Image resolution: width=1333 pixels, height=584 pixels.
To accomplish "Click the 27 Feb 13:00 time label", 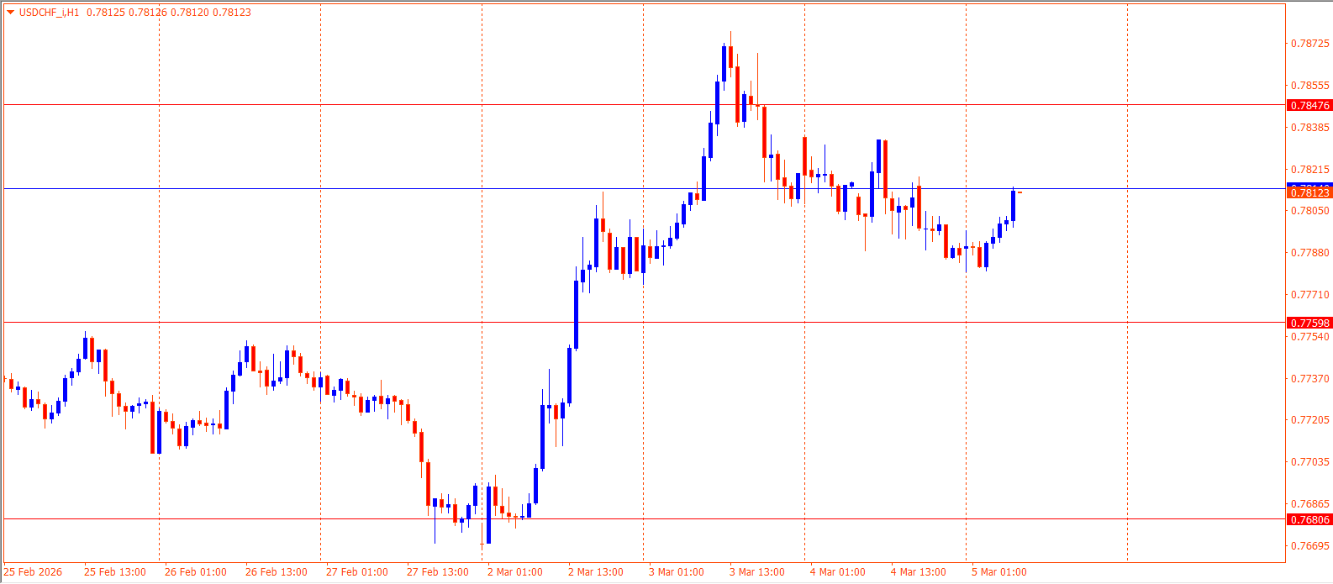I will tap(438, 572).
